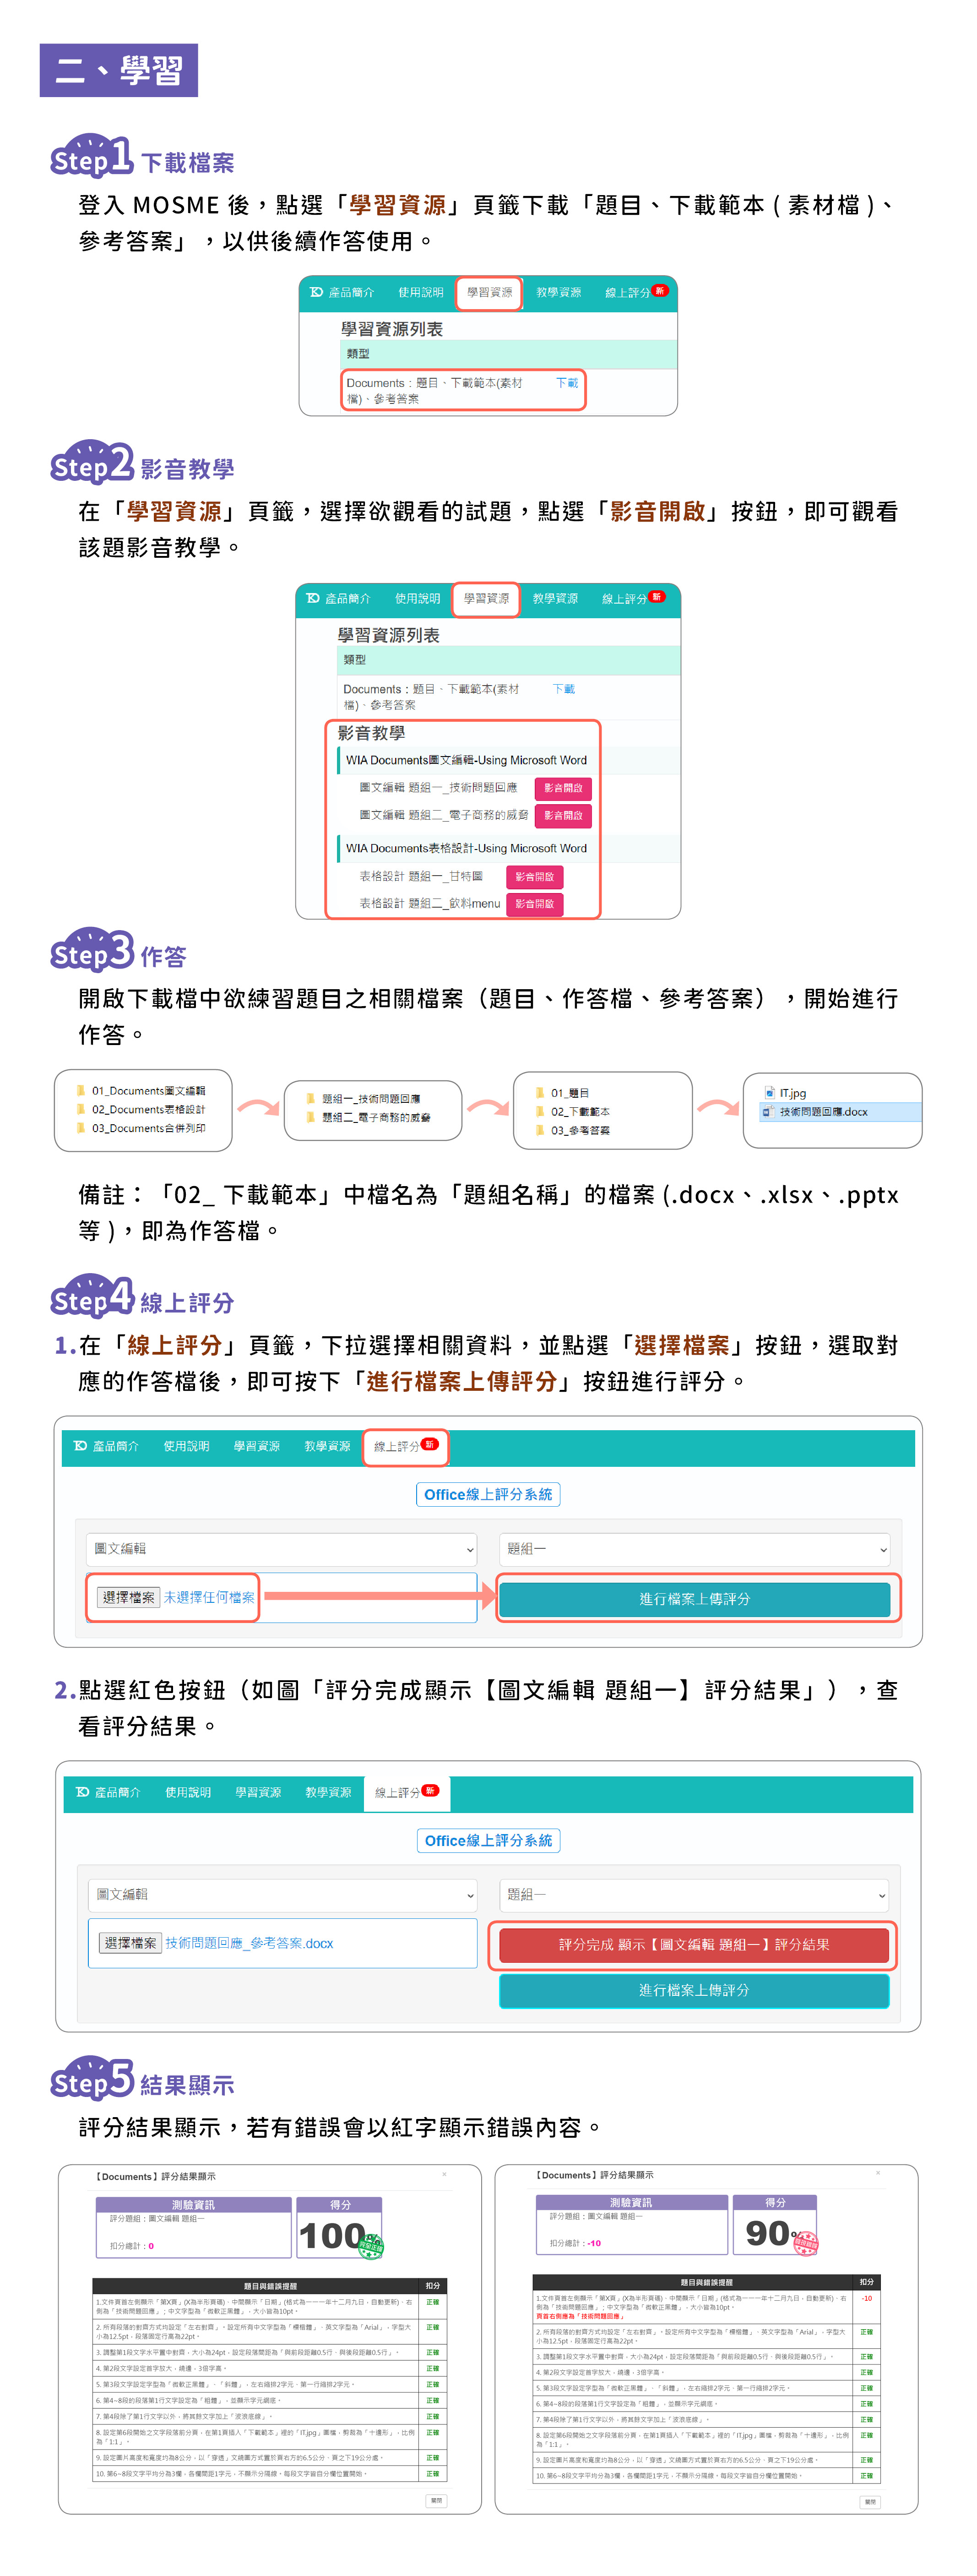
Task: Click the IT.jpg image file icon
Action: [769, 1093]
